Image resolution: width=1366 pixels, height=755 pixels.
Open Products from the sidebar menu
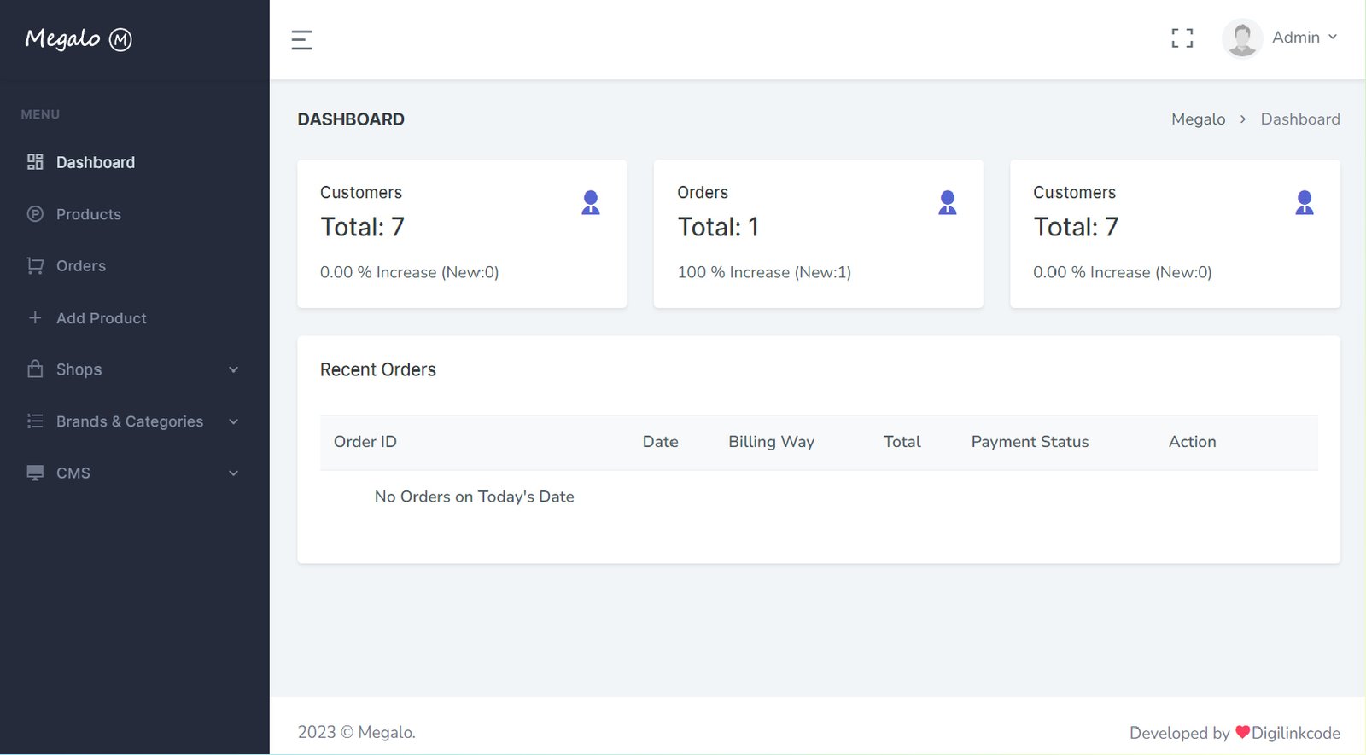click(88, 214)
